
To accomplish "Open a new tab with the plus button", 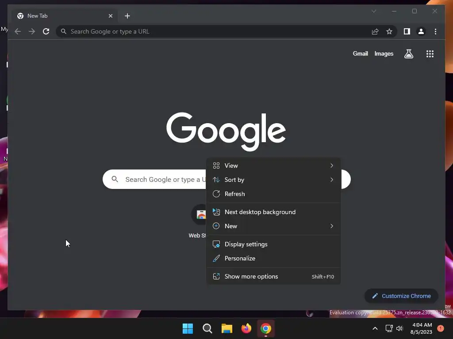I will (127, 16).
